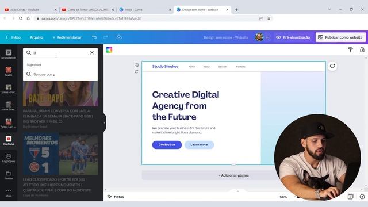Image resolution: width=368 pixels, height=207 pixels.
Task: Click Adicionar página button
Action: tap(233, 175)
